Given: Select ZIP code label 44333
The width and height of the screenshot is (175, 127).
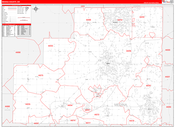Looking at the screenshot, I should 168,50.
